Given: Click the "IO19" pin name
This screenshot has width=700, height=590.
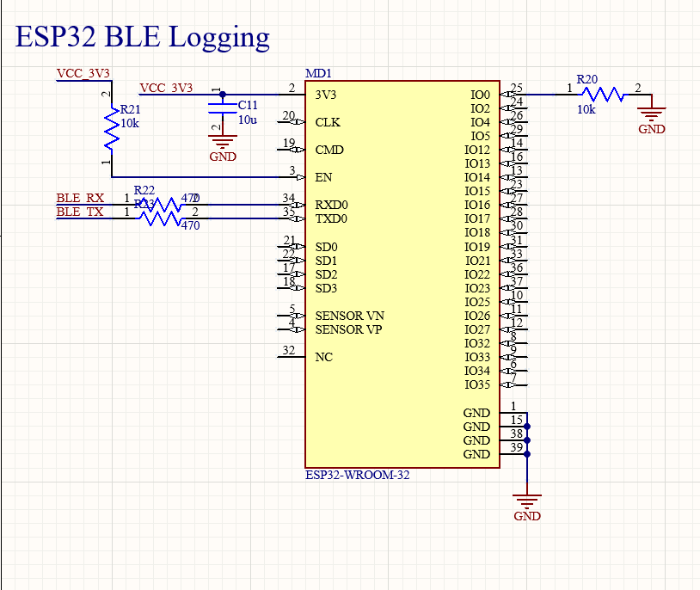Looking at the screenshot, I should tap(477, 247).
